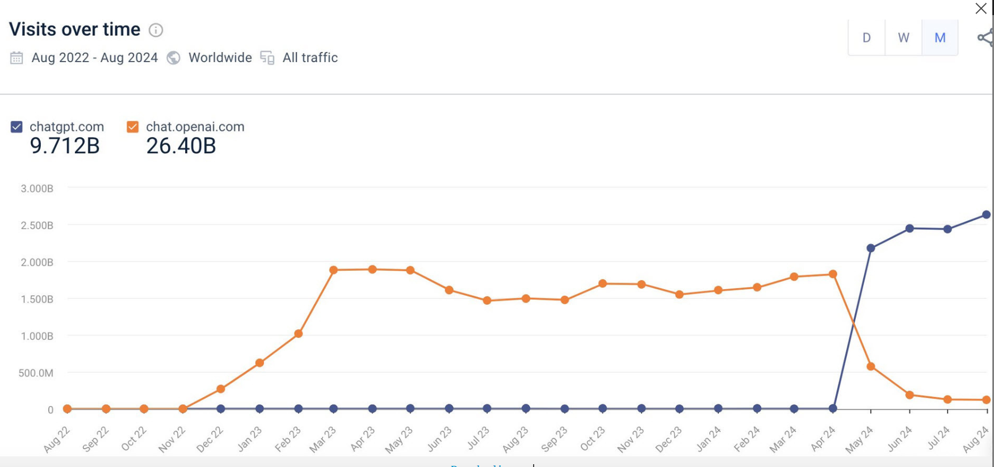The width and height of the screenshot is (994, 467).
Task: Click the share icon at top right
Action: pyautogui.click(x=984, y=37)
